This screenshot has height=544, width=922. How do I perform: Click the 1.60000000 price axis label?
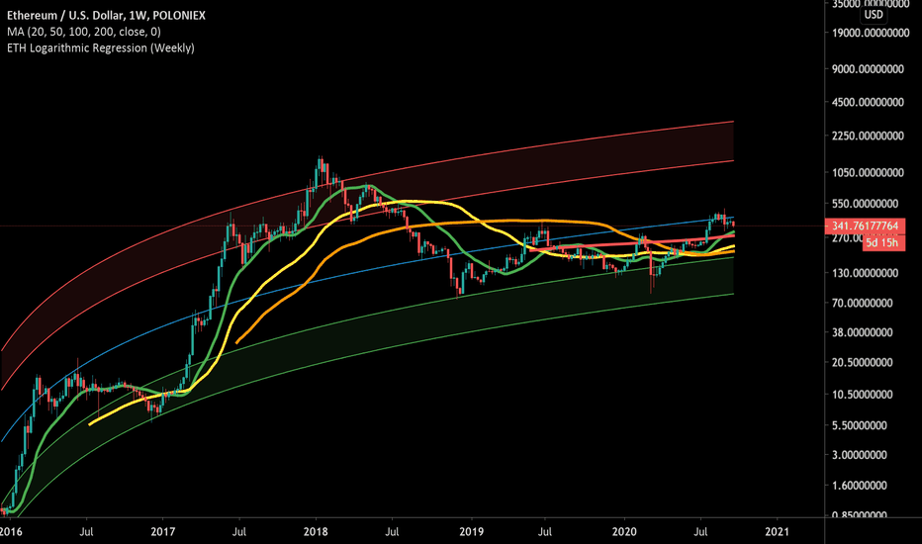tap(859, 486)
